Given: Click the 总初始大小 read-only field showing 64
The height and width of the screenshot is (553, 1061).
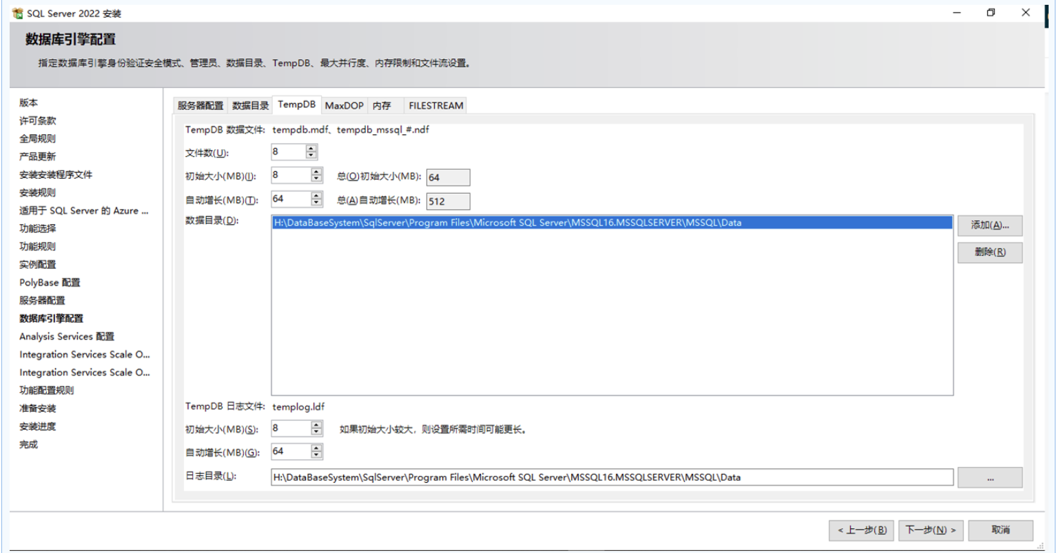Looking at the screenshot, I should click(x=448, y=177).
